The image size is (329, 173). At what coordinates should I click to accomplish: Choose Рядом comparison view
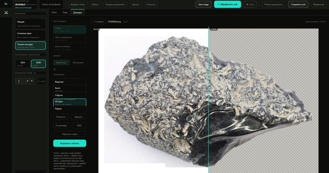click(x=70, y=109)
